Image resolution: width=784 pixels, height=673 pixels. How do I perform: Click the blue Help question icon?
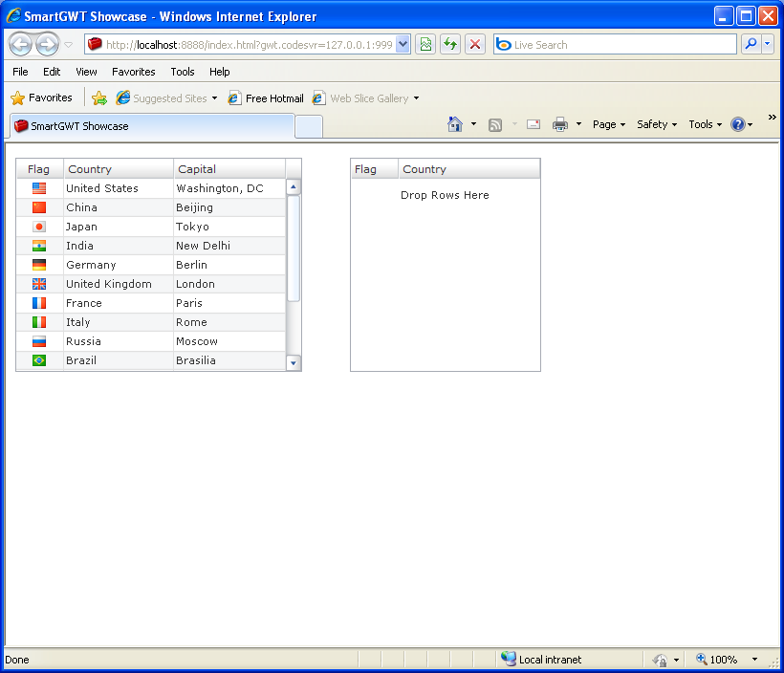click(738, 124)
